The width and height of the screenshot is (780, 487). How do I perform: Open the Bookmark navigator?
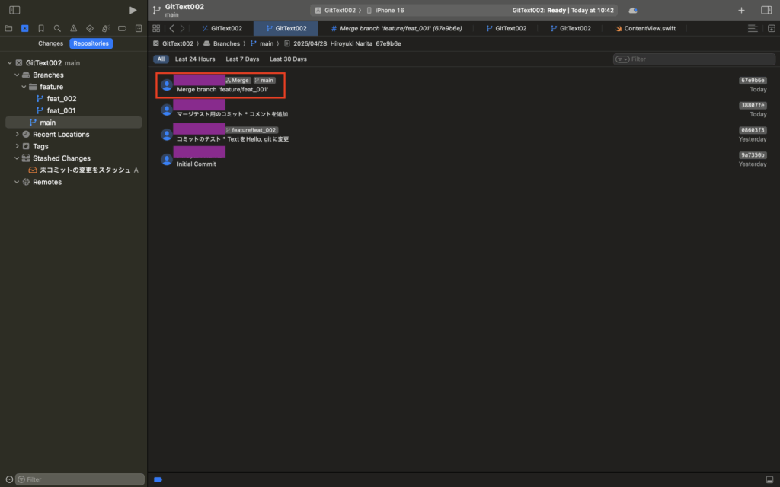(x=41, y=28)
